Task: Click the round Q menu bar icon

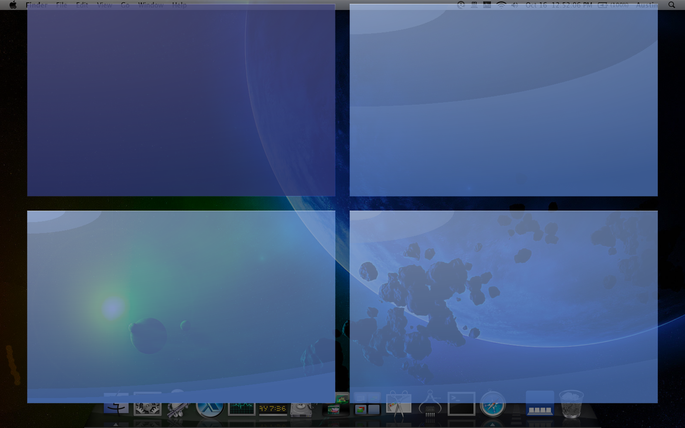Action: [461, 5]
